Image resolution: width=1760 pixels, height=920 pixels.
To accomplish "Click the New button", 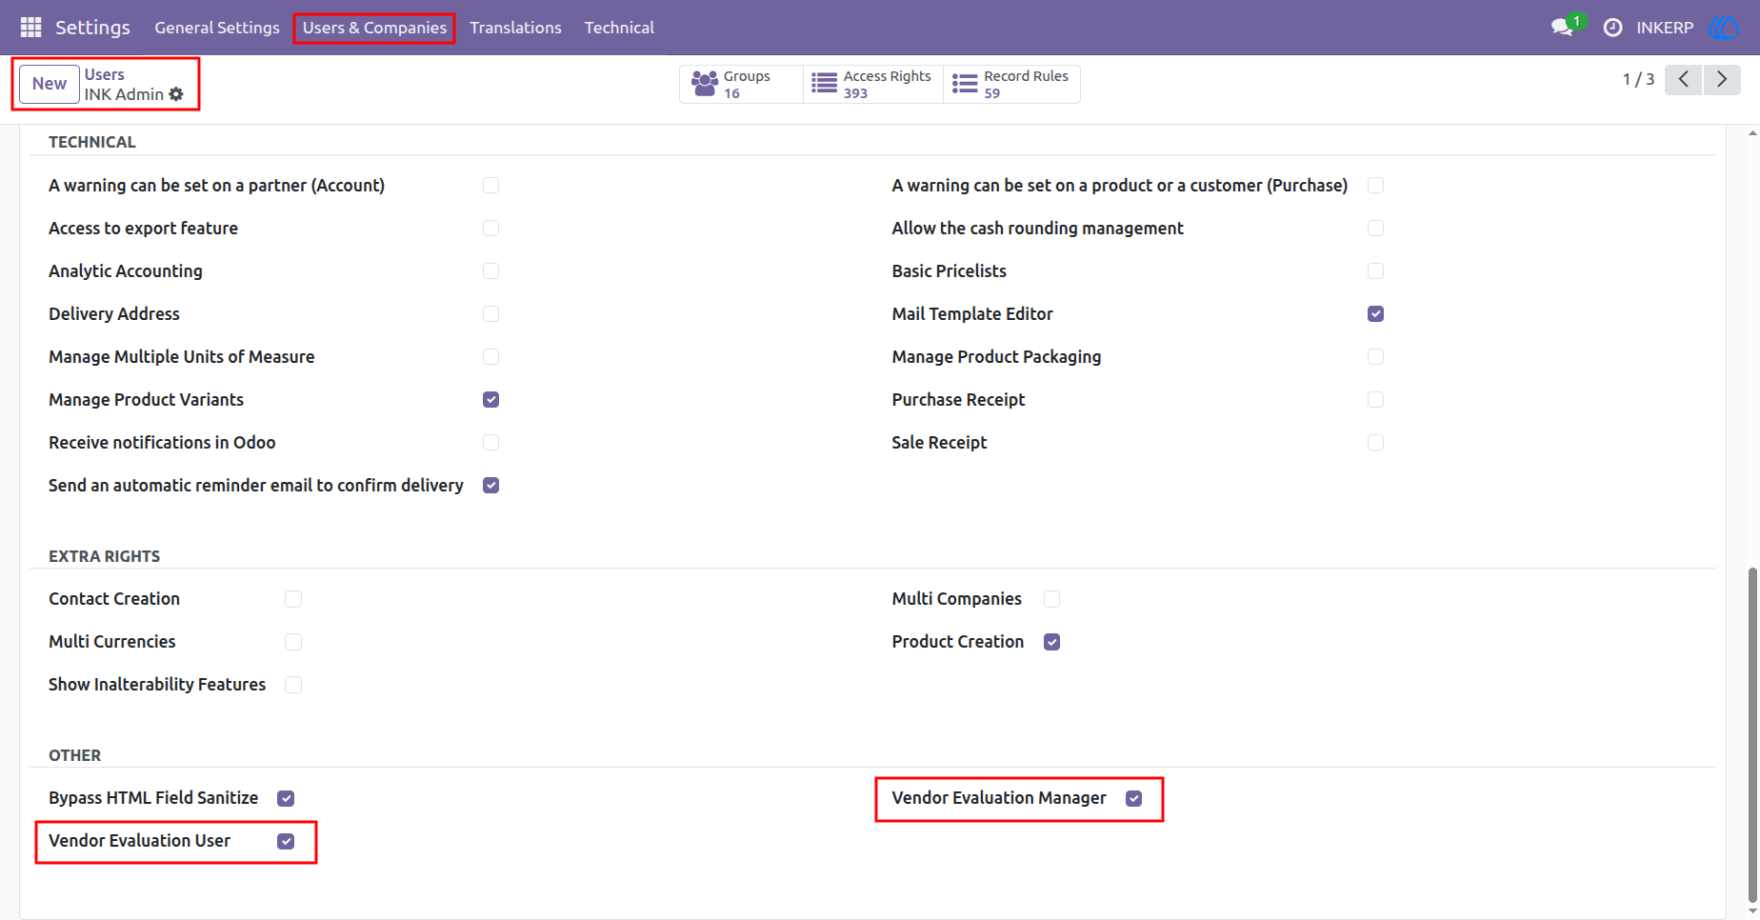I will coord(50,84).
